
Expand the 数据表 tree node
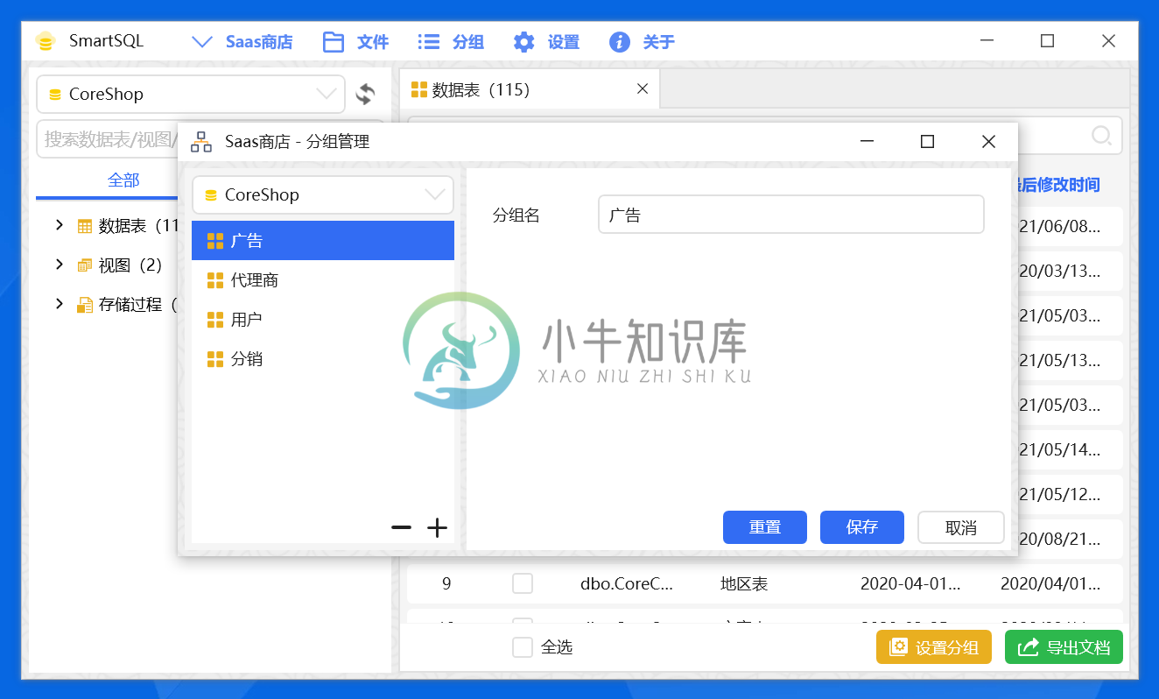tap(60, 225)
